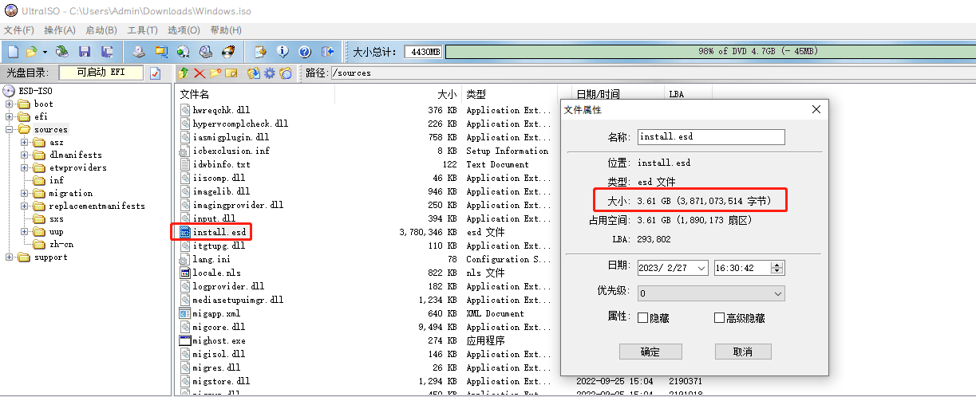Open the 启动(B) menu
Screen dimensions: 976x397
tap(101, 30)
